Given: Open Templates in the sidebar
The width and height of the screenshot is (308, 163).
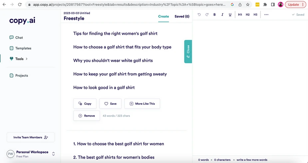Looking at the screenshot, I should [23, 48].
